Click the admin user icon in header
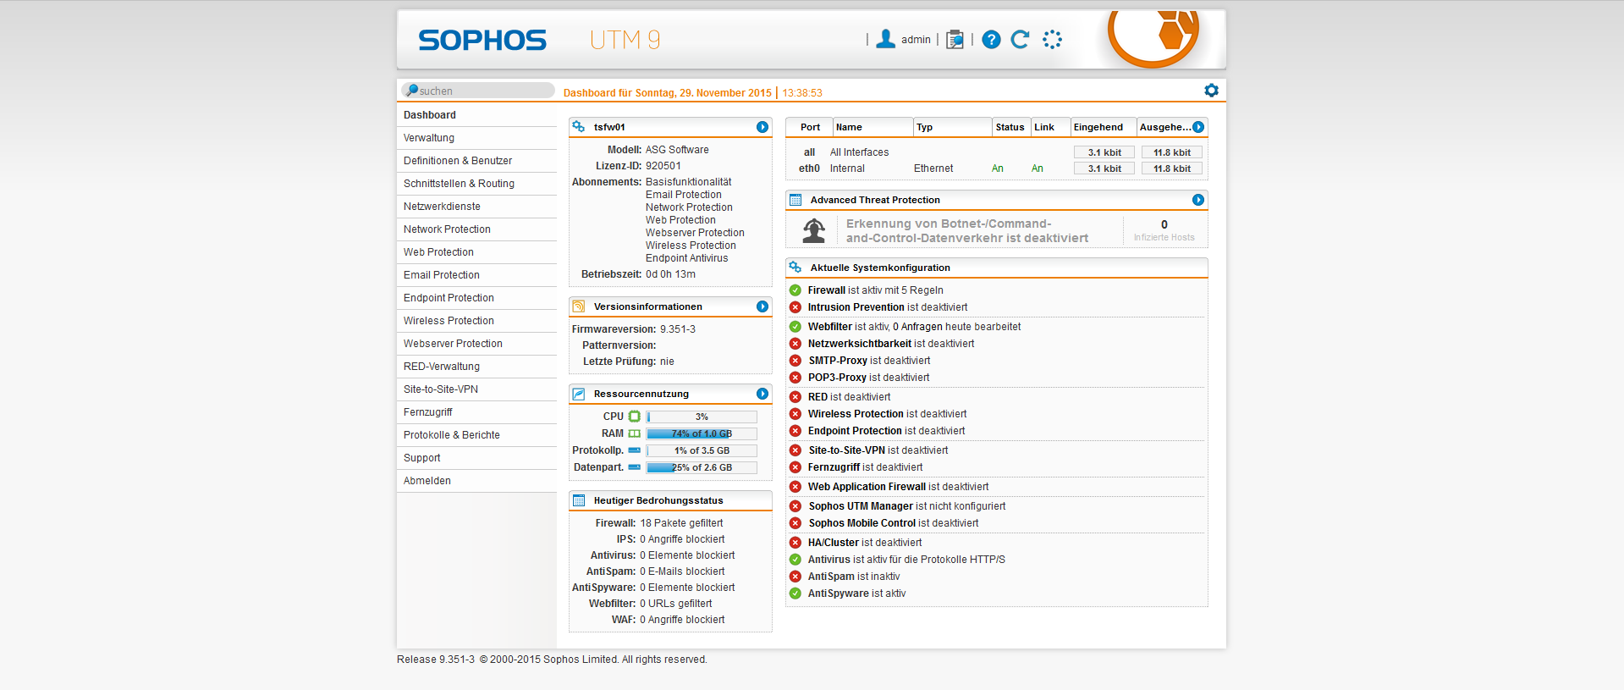The width and height of the screenshot is (1624, 690). (x=886, y=39)
